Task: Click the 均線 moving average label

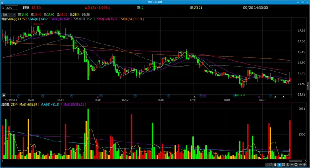Action: tap(4, 19)
